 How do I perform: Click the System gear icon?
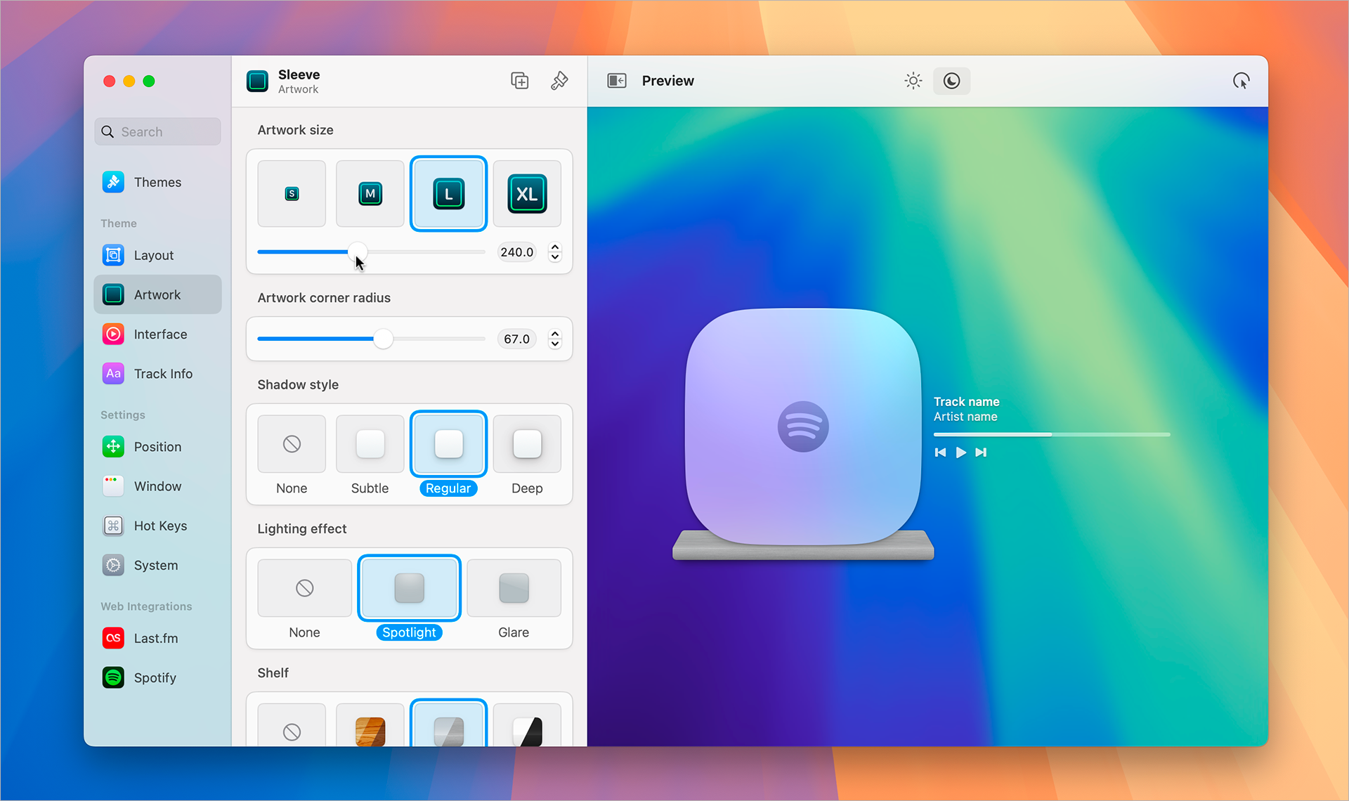point(113,565)
